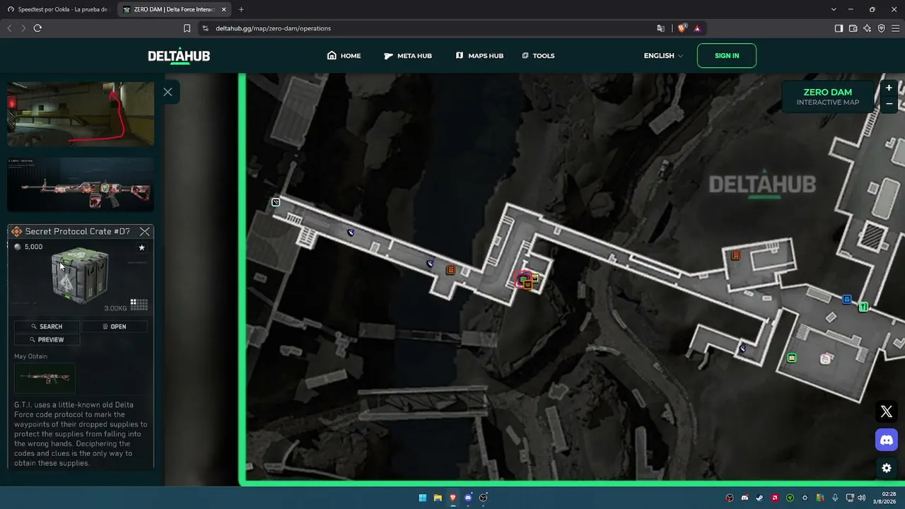
Task: Click the dark blue marker in the lower-middle room
Action: click(x=742, y=349)
